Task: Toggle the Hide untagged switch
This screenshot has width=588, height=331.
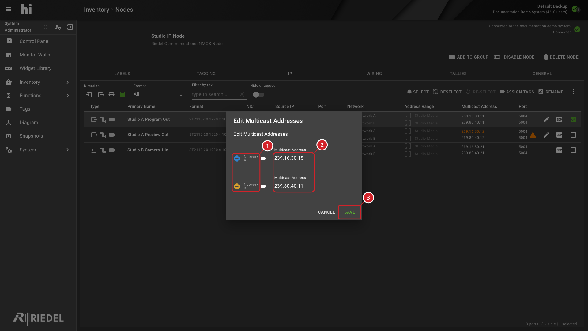Action: [258, 95]
